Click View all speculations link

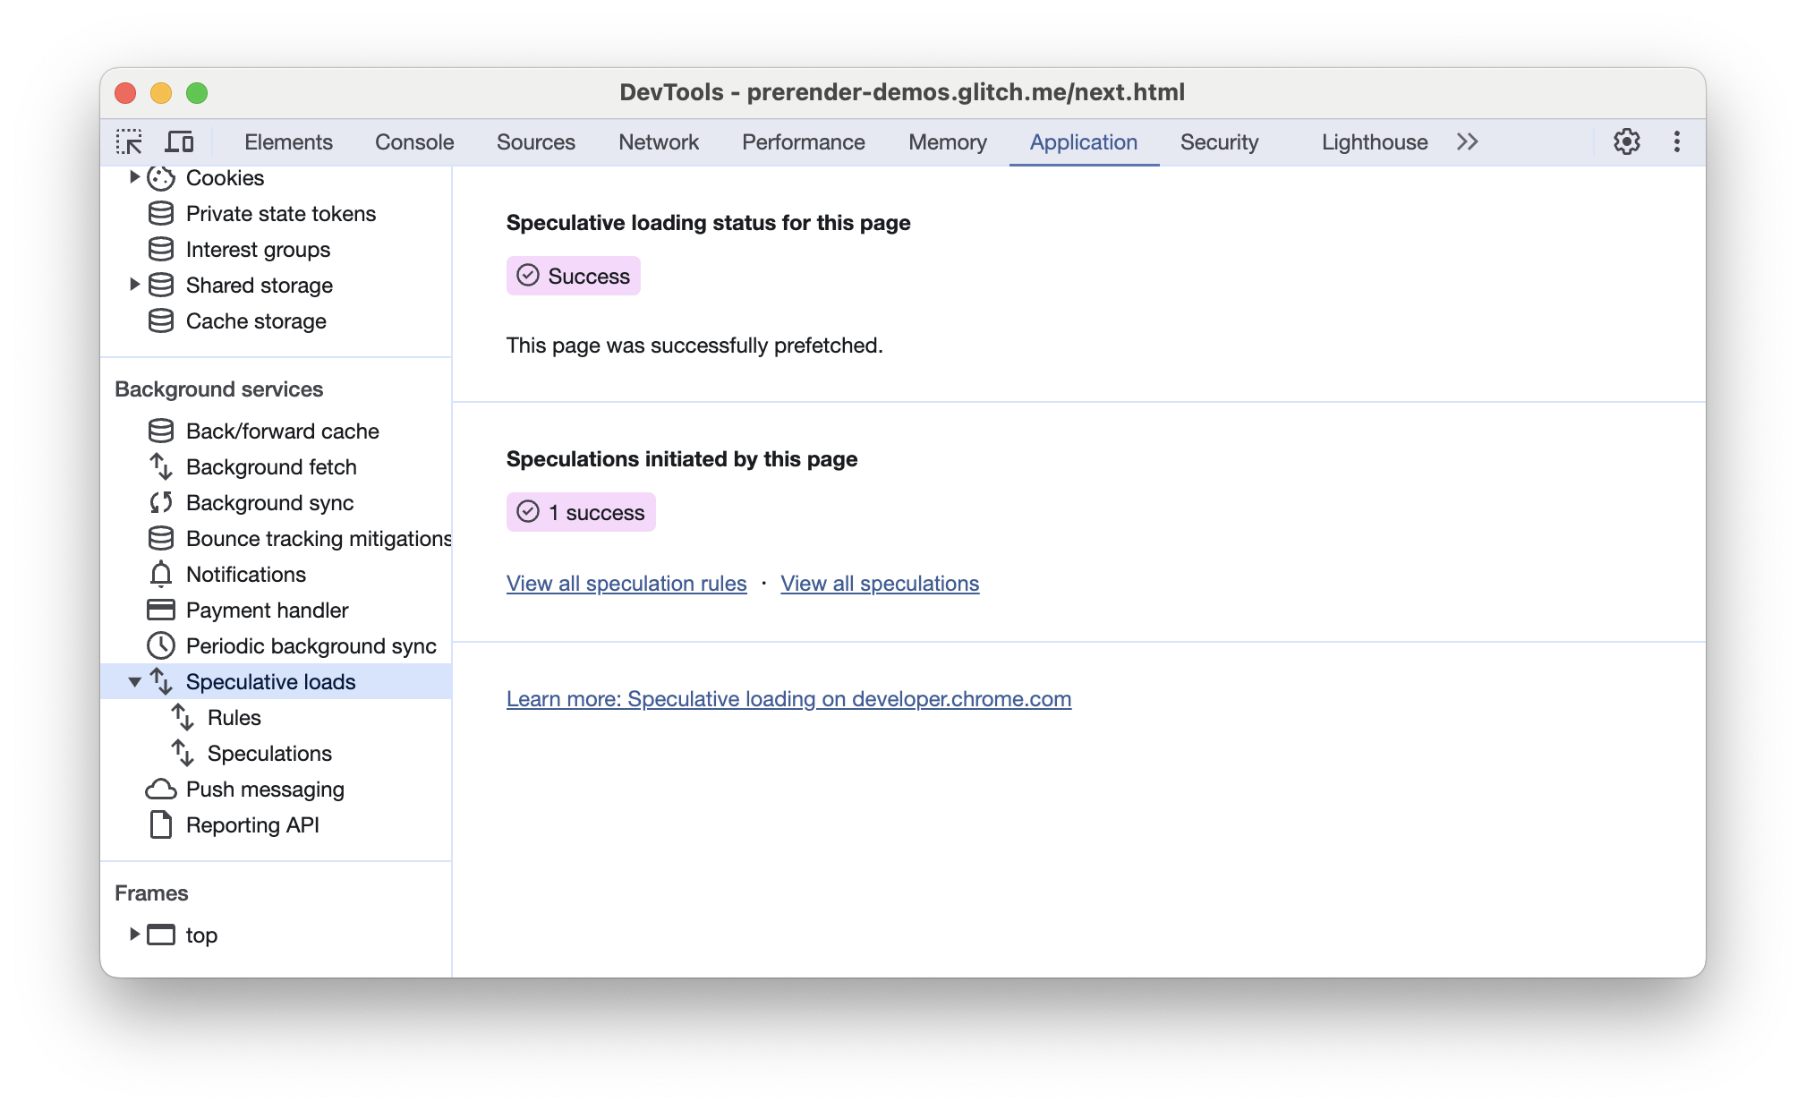click(880, 582)
